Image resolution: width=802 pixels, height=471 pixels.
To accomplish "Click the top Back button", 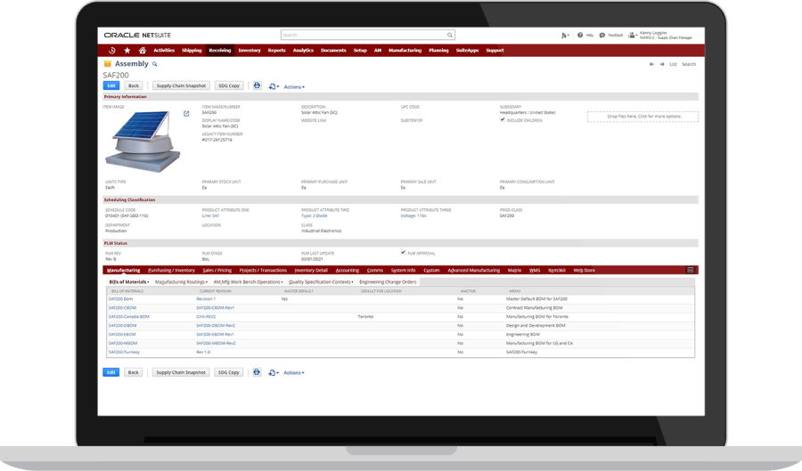I will (x=134, y=85).
